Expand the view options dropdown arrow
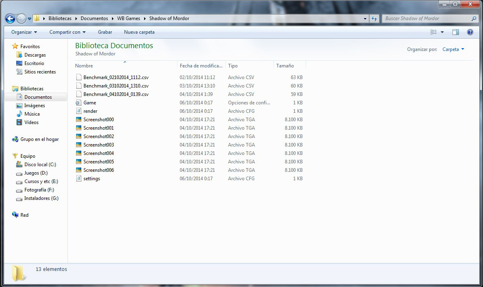 (x=442, y=32)
